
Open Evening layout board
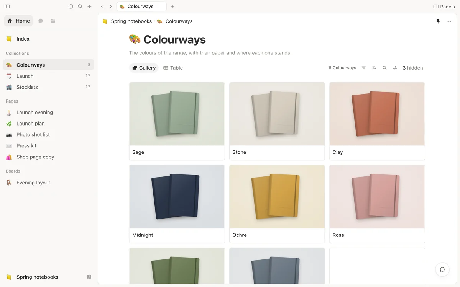(x=48, y=183)
